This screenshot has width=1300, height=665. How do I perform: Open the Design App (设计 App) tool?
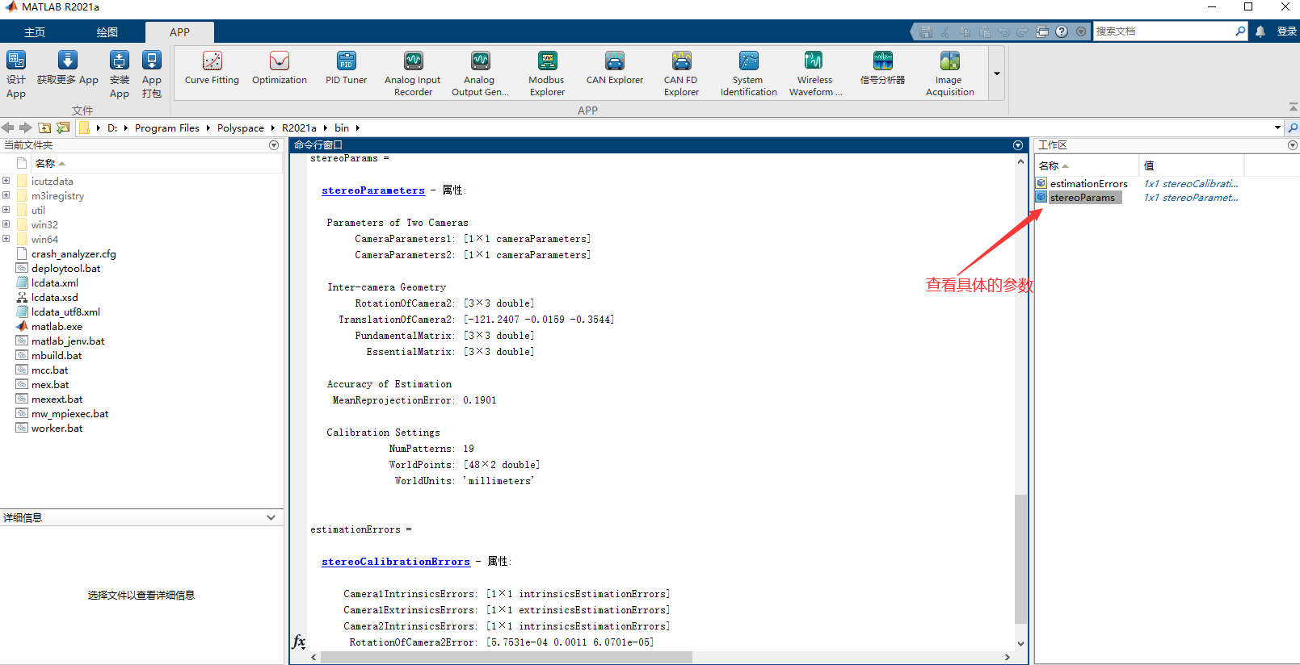pos(16,74)
